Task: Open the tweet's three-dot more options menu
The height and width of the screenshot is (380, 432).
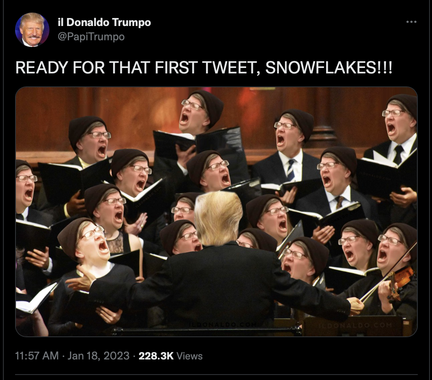Action: (x=411, y=22)
